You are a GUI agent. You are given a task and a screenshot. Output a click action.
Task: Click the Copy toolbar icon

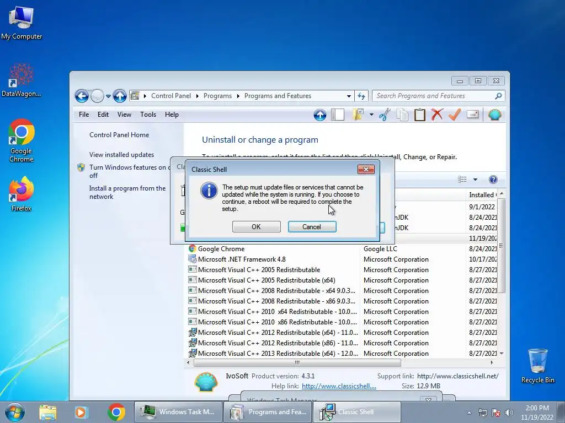(x=402, y=115)
